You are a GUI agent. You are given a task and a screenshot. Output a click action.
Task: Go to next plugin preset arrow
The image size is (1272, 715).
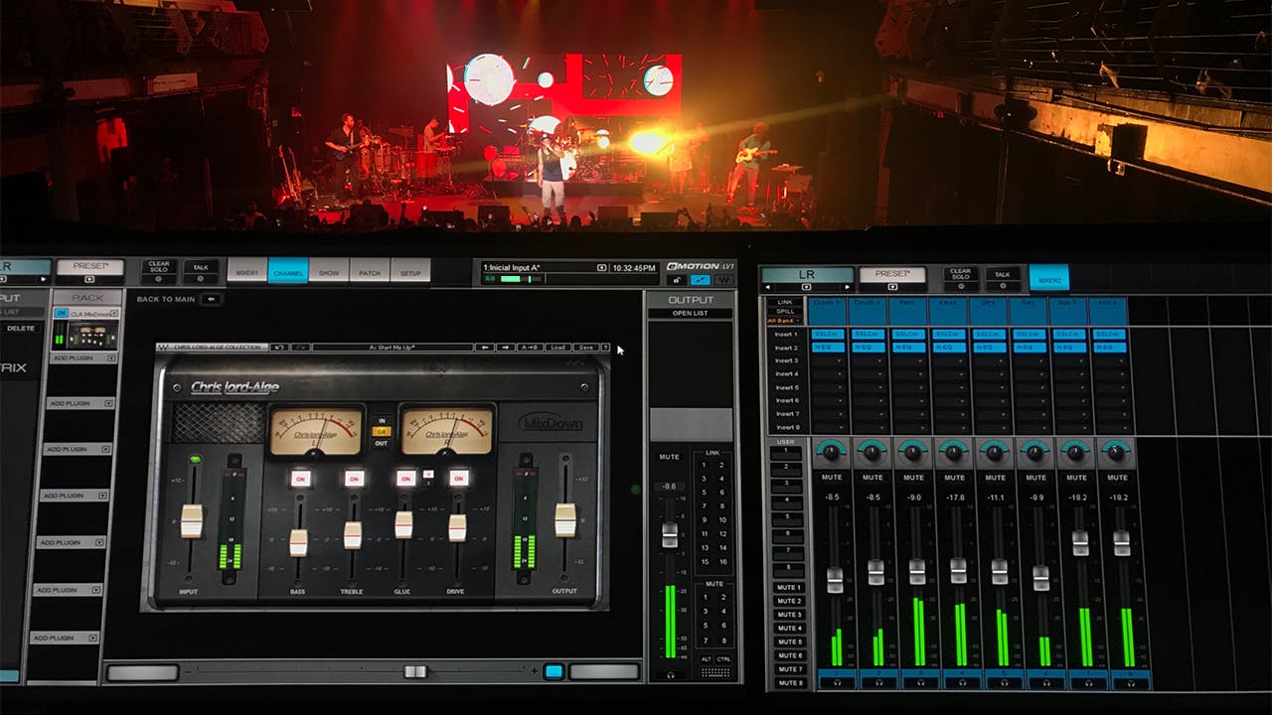point(507,348)
